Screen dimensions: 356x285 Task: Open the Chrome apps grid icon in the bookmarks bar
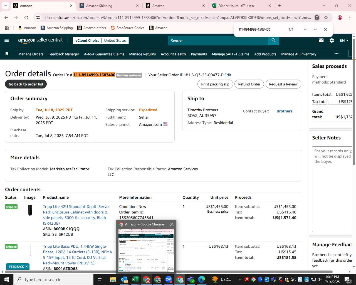[7, 28]
